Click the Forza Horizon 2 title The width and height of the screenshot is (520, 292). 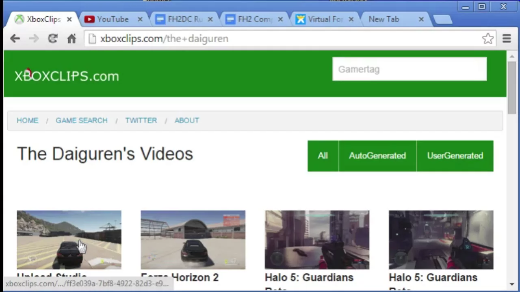coord(180,277)
